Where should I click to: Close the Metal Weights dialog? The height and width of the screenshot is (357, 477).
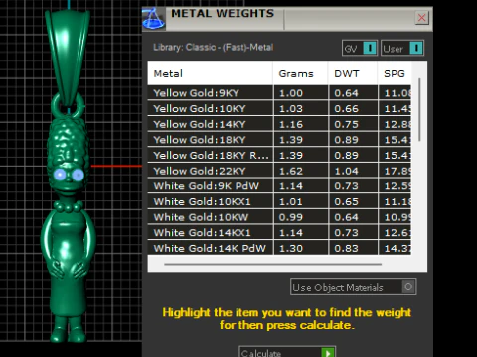[x=421, y=18]
